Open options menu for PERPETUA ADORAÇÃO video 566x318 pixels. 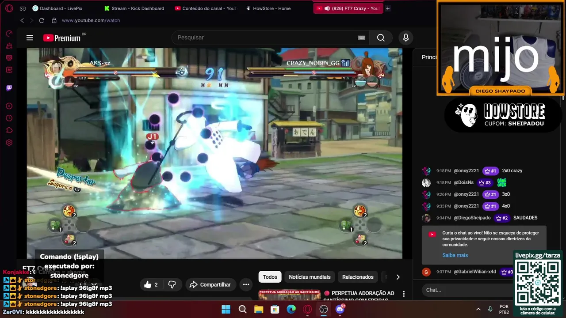[403, 294]
